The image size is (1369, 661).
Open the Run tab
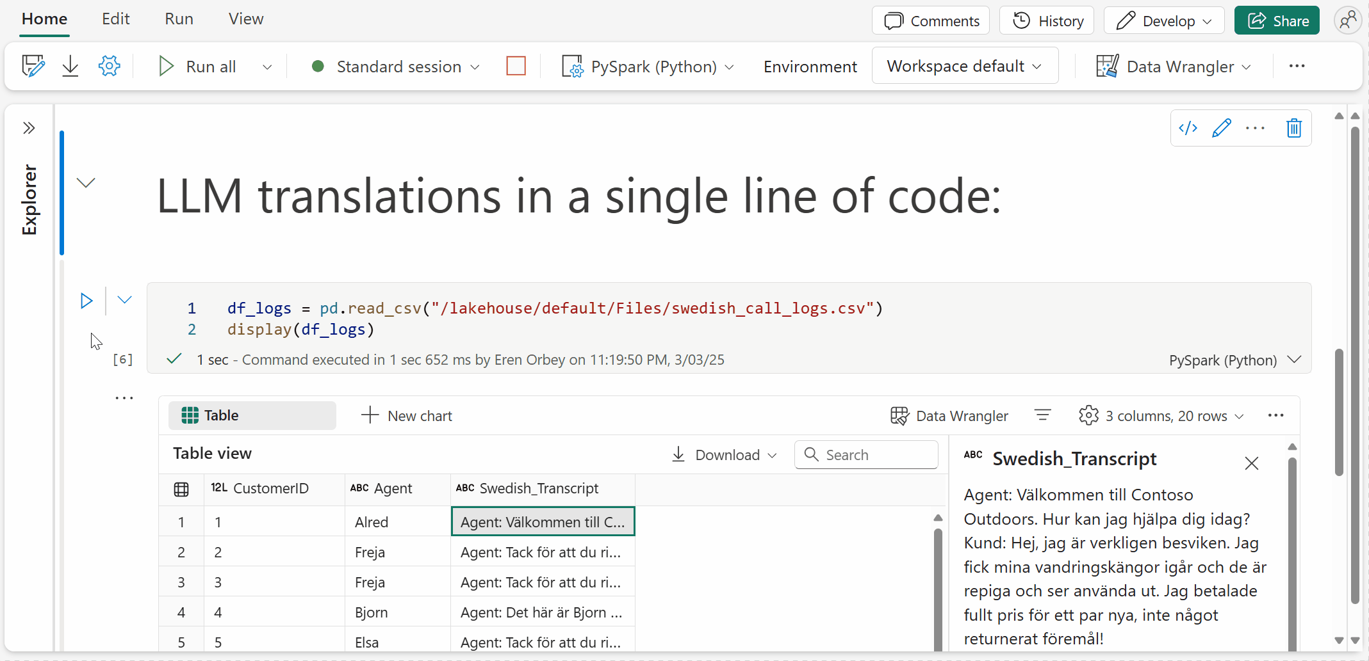179,19
